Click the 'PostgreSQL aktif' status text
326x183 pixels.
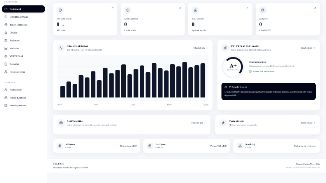pos(218,146)
